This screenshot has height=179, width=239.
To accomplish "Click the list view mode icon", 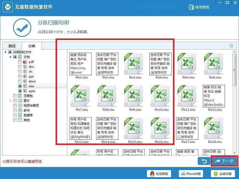I will tap(231, 46).
